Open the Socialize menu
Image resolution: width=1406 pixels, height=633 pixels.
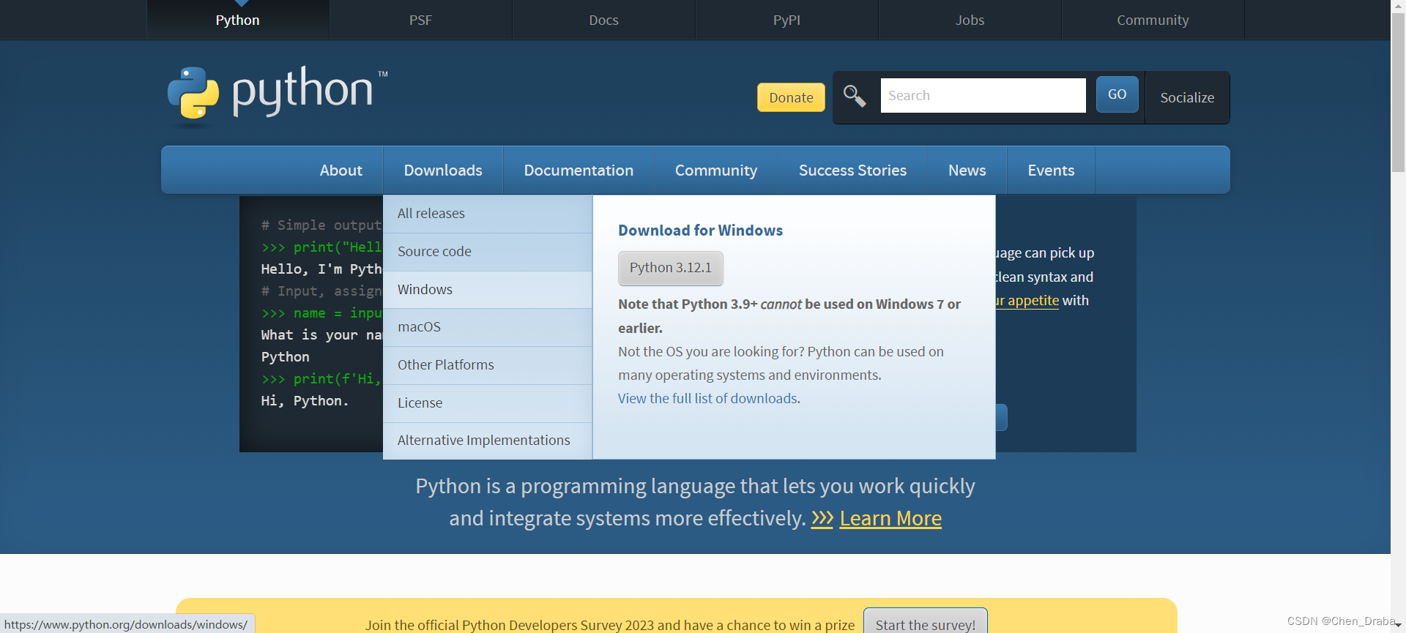coord(1187,97)
